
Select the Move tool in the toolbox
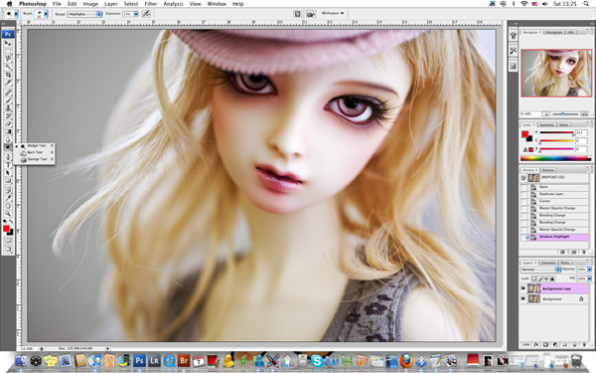pyautogui.click(x=8, y=43)
